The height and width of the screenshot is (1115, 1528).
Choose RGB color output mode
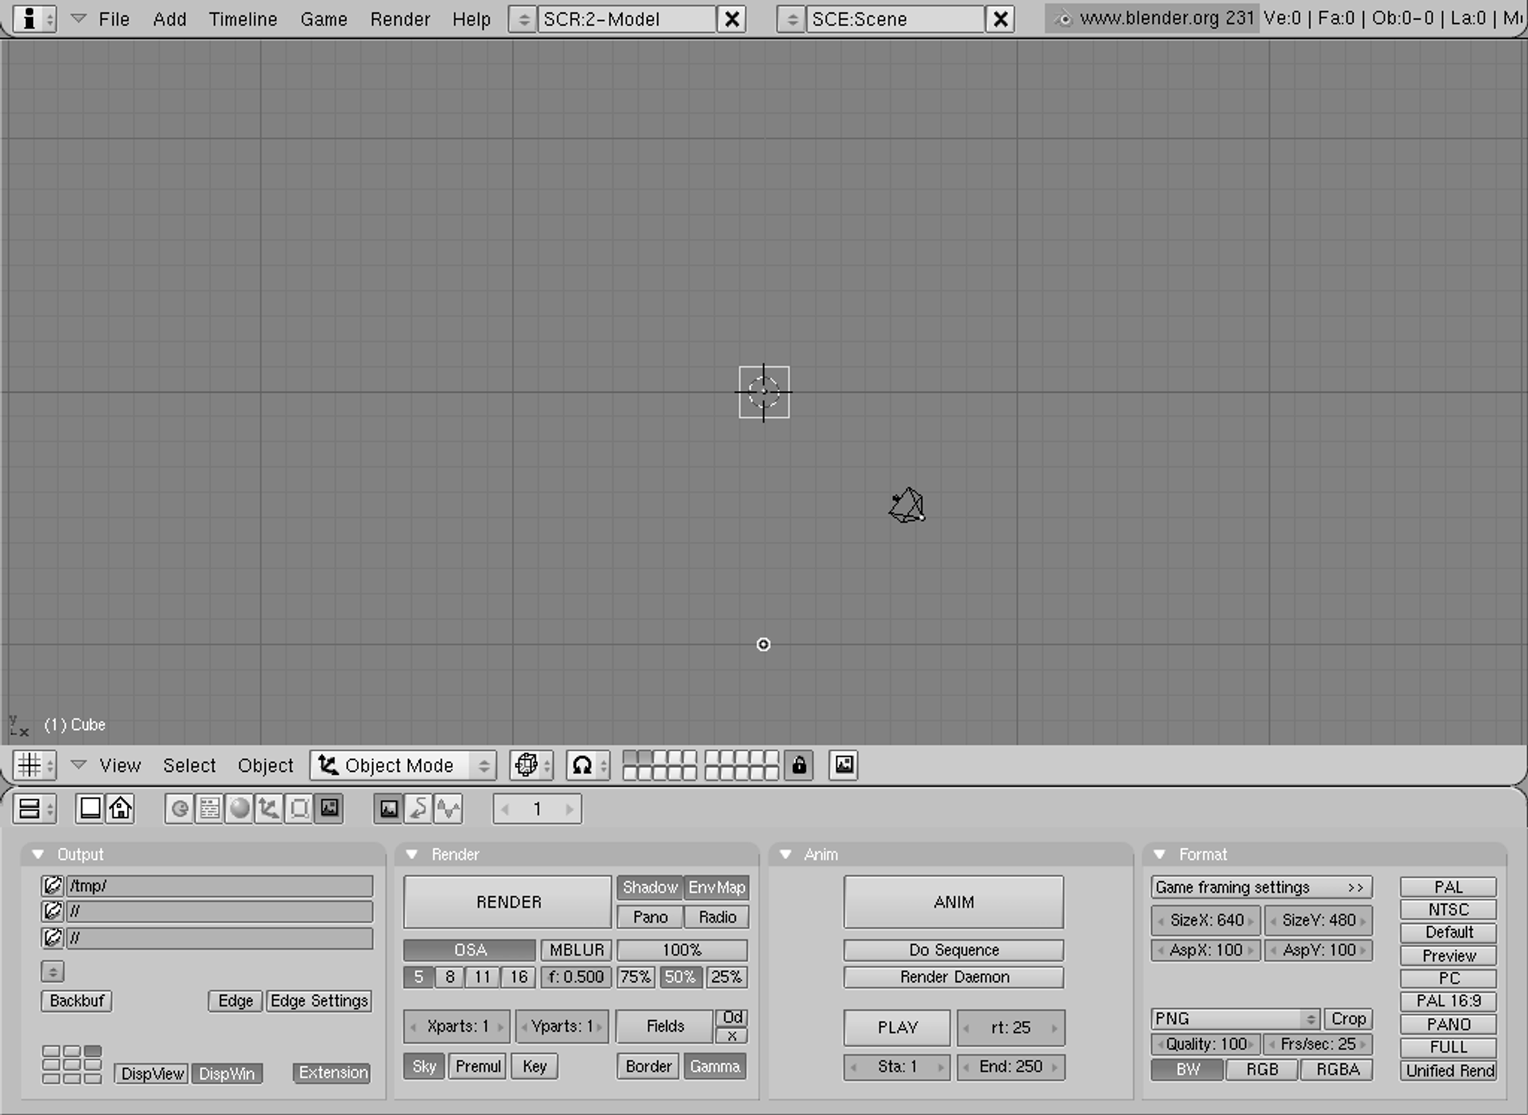coord(1262,1070)
